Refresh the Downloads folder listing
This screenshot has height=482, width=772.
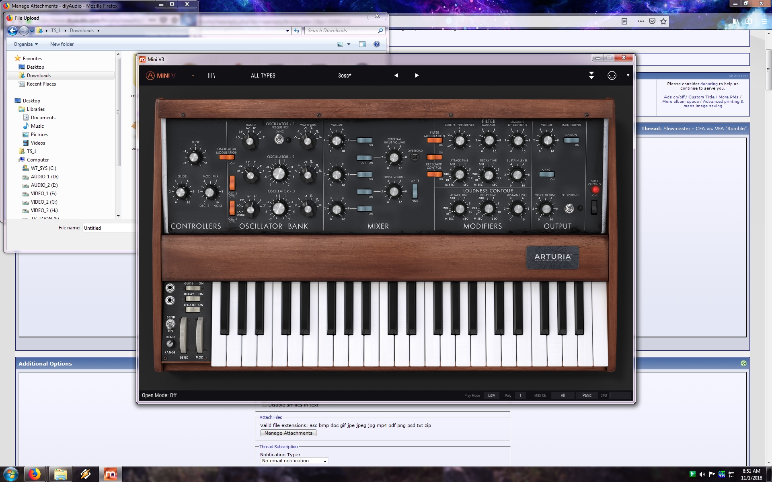(297, 31)
